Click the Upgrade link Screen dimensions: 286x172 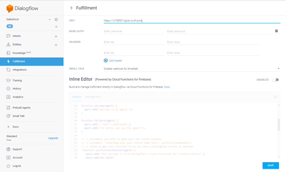coord(53,138)
